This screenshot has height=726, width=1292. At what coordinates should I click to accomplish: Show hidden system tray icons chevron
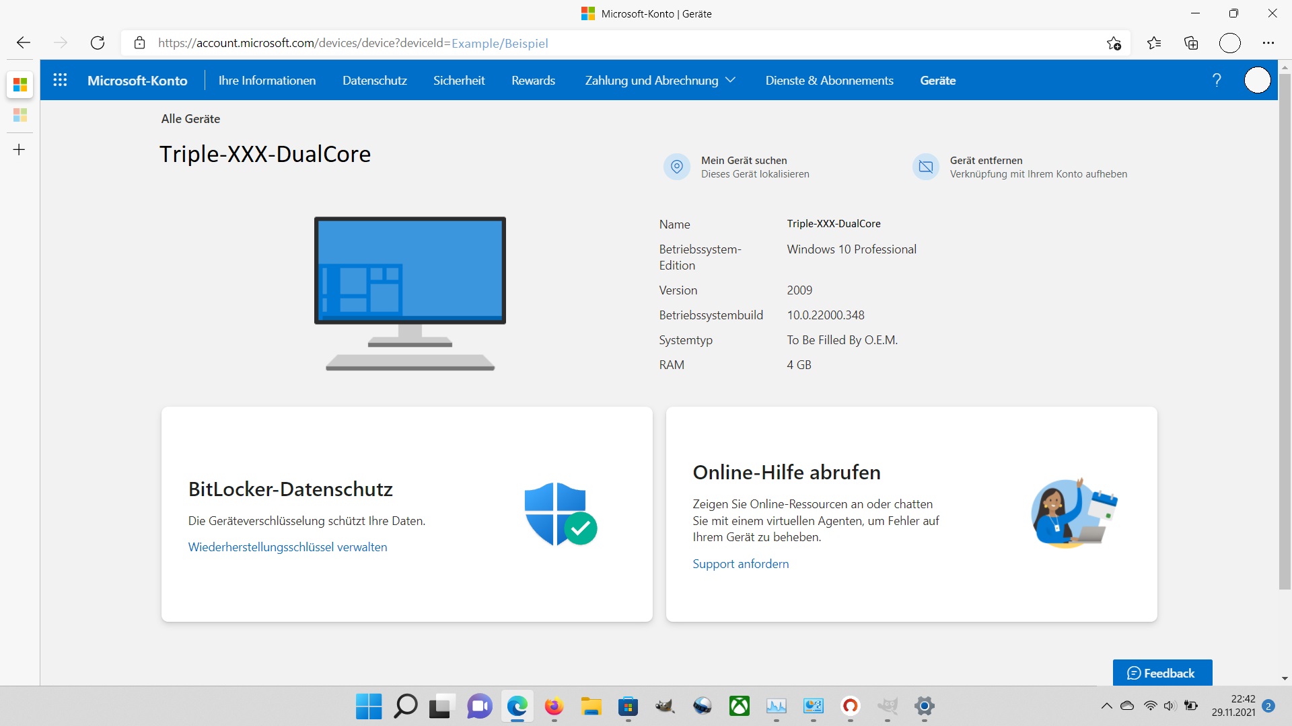point(1106,706)
